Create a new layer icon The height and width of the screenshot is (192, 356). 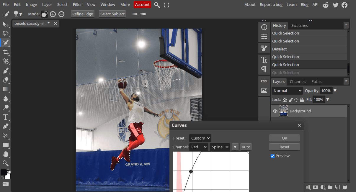click(337, 187)
